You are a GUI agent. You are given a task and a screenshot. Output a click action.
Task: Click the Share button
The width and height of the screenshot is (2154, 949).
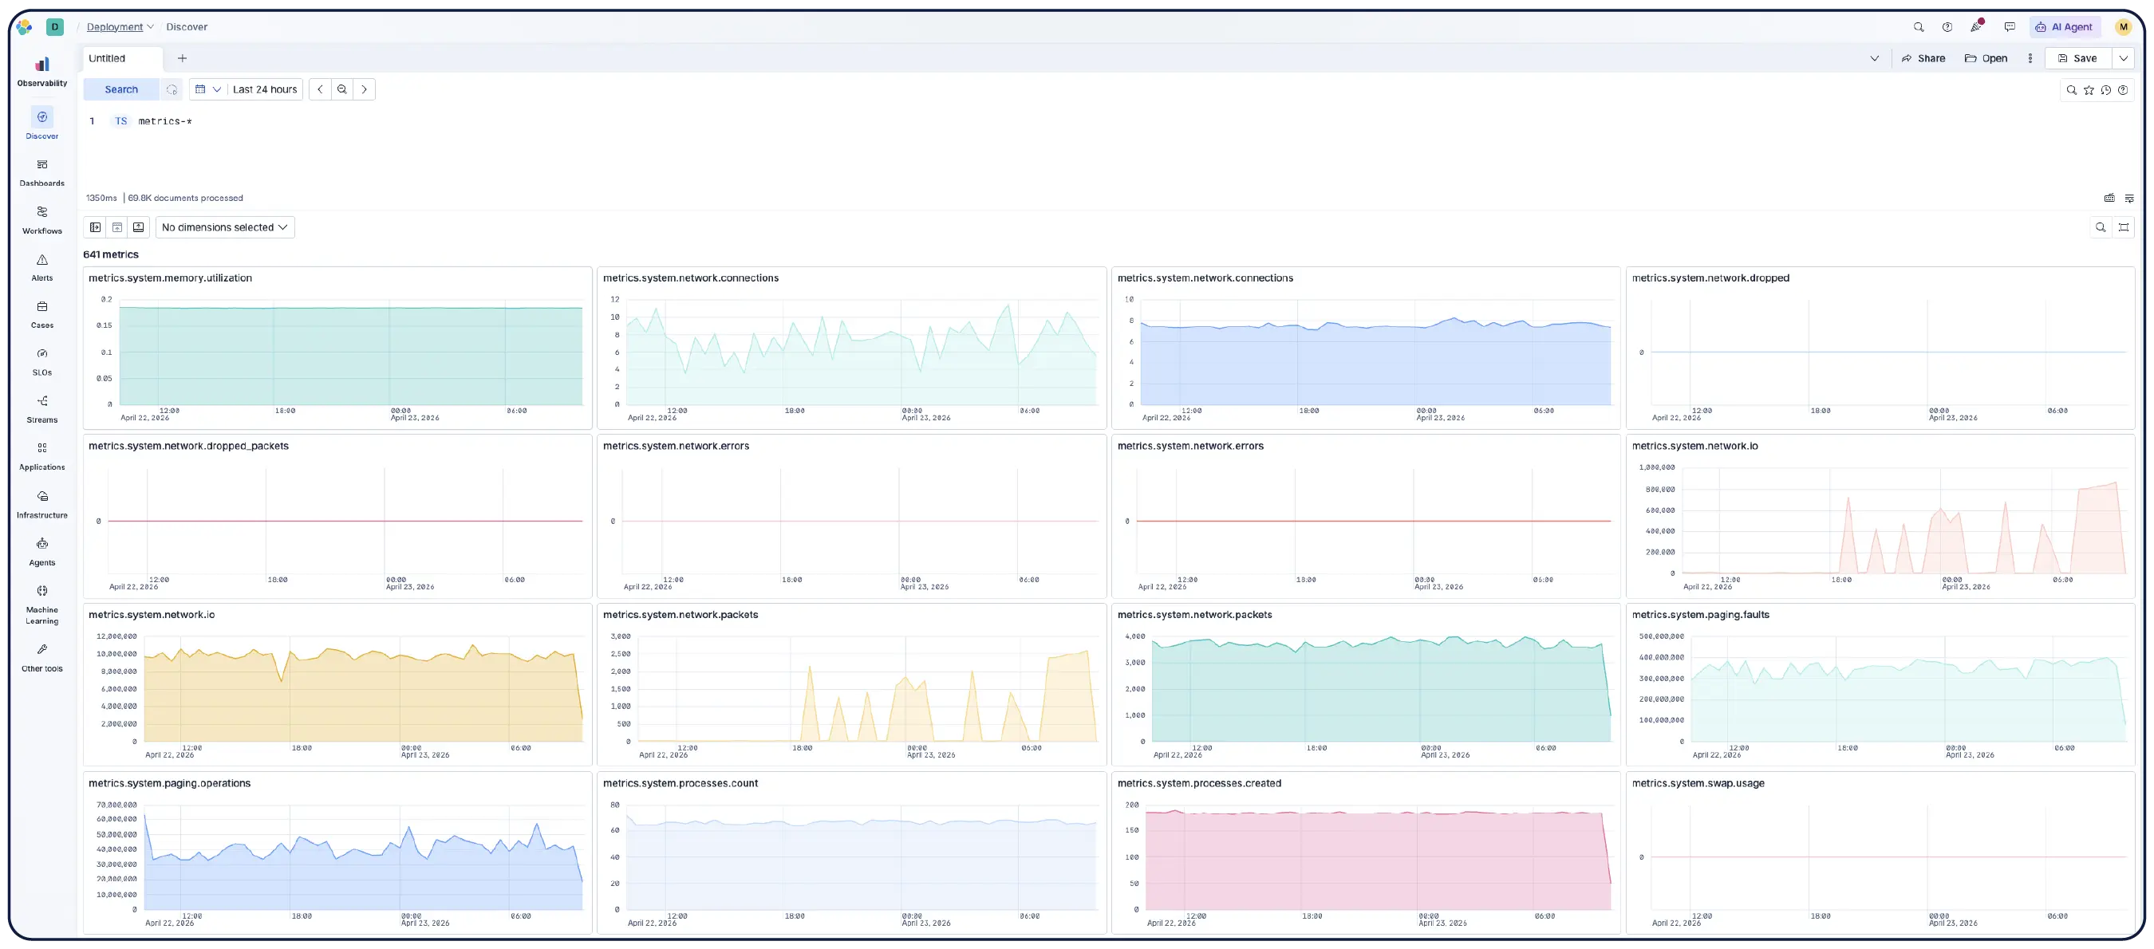click(x=1924, y=57)
